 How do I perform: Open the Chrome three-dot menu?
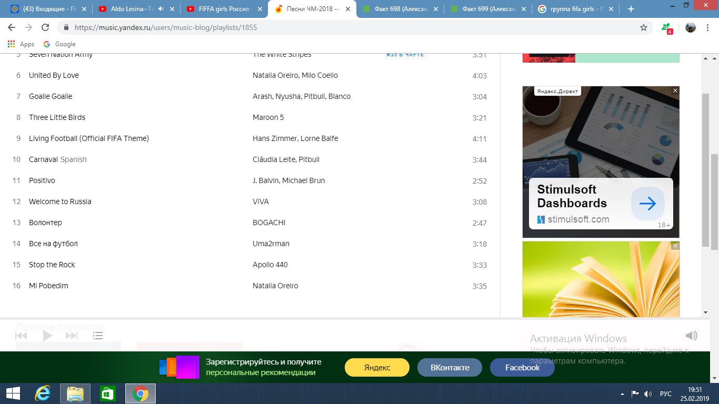[x=708, y=27]
